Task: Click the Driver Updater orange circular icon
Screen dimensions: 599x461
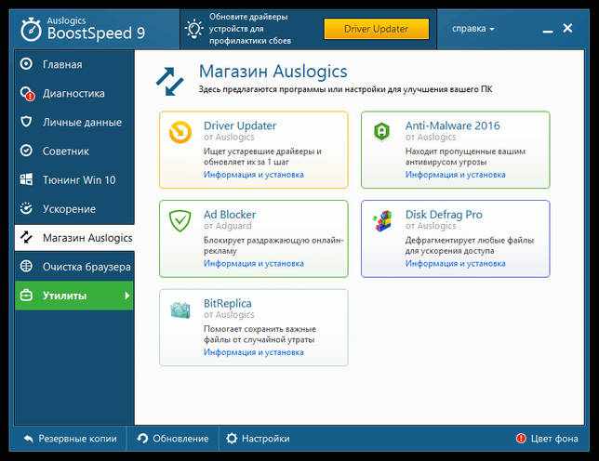Action: (180, 132)
